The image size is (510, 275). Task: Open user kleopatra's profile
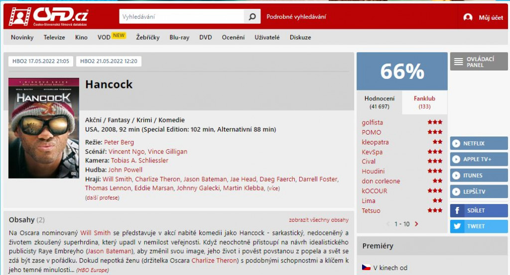375,142
